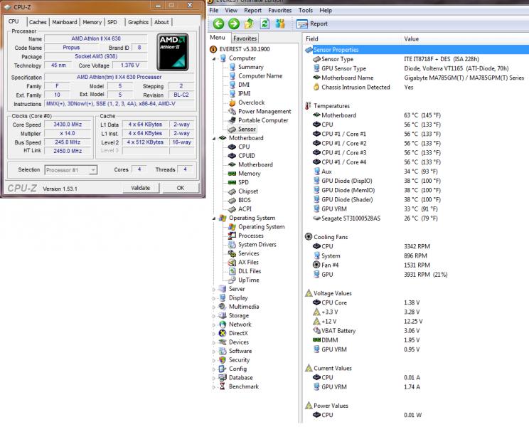Expand the DirectX tree node
This screenshot has width=529, height=427.
[214, 334]
